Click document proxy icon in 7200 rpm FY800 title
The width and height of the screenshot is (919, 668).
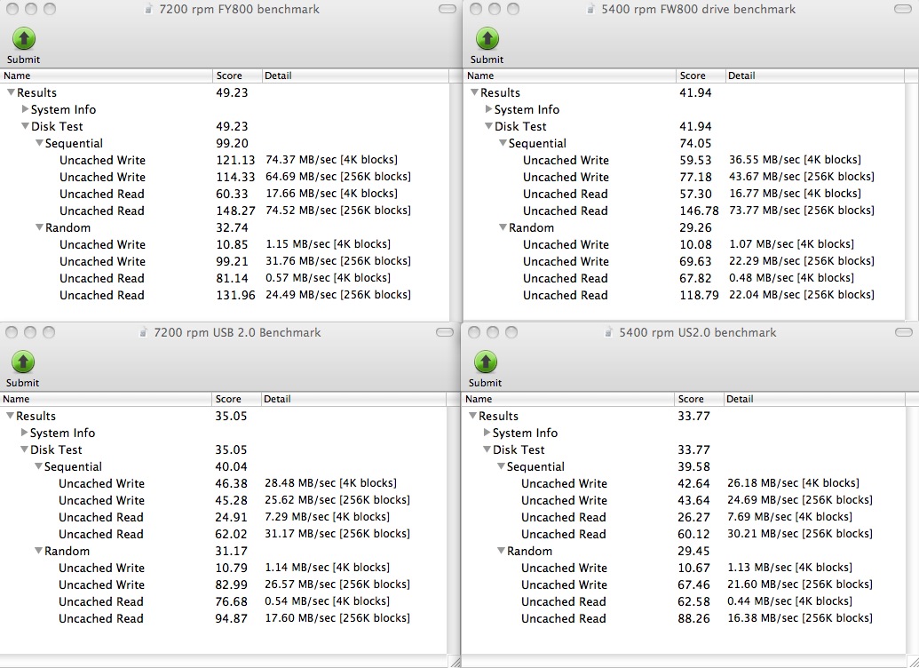[150, 10]
